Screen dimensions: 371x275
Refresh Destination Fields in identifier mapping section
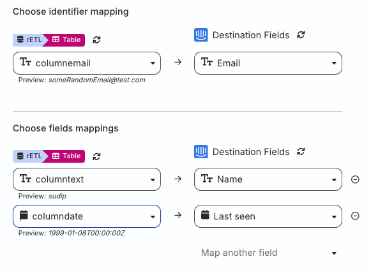[301, 35]
